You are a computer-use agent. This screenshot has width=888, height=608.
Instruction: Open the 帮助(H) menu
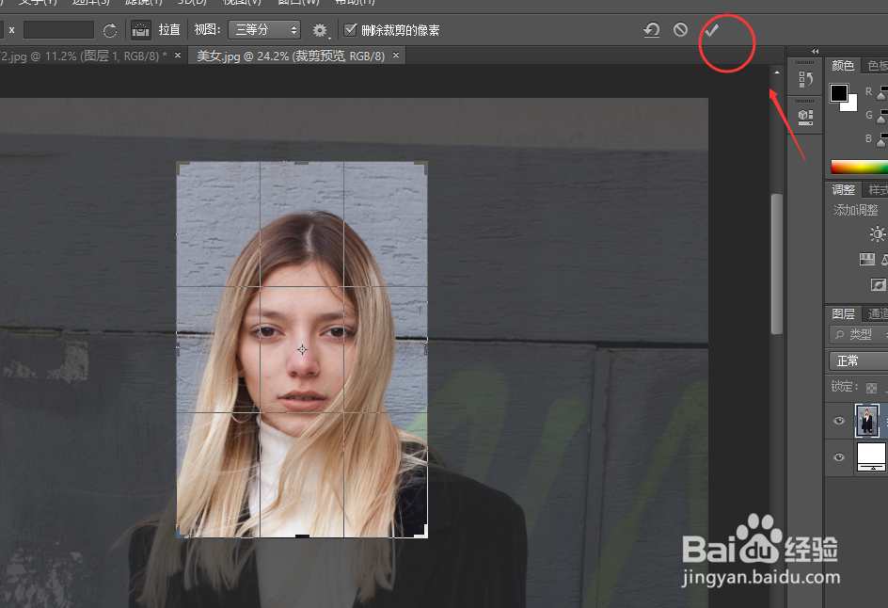point(355,2)
